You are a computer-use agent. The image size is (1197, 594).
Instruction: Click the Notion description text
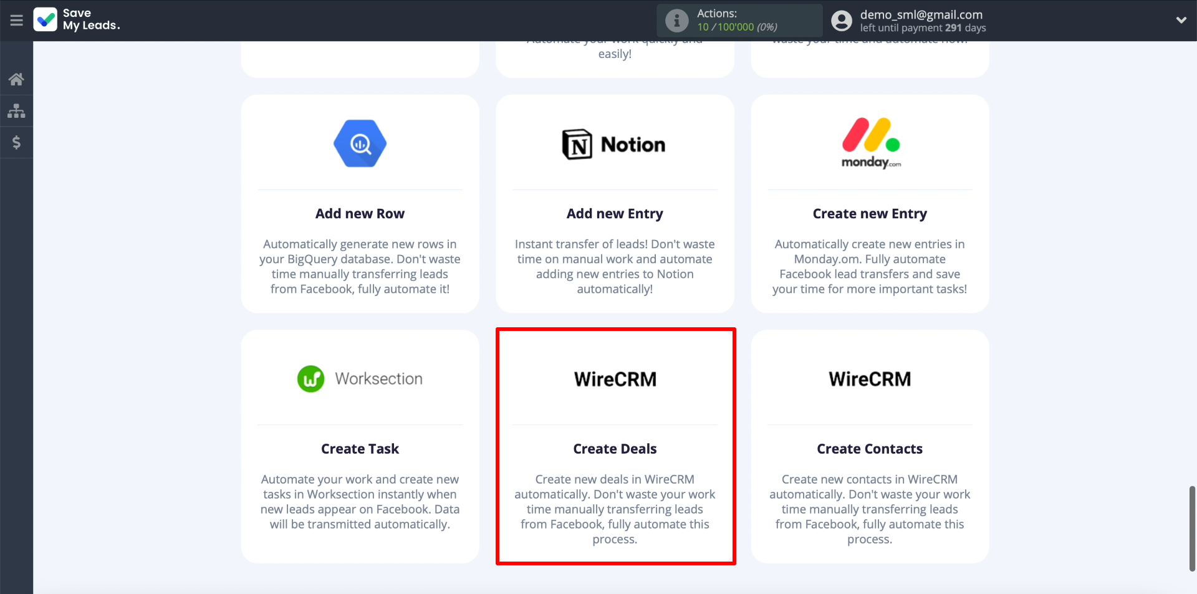click(x=615, y=267)
